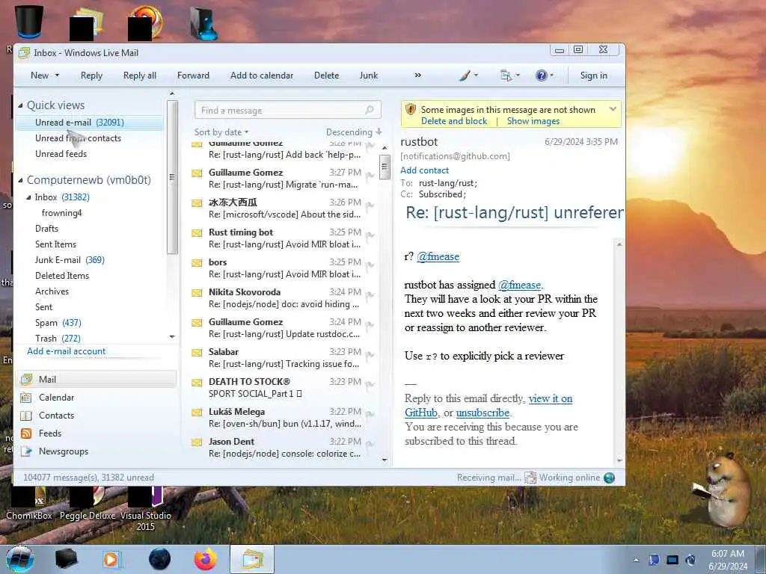Collapse the Inbox folder subtree
Viewport: 766px width, 574px height.
point(29,197)
